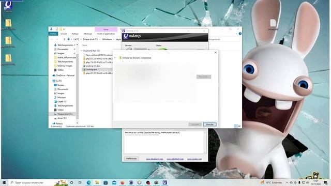Click the microphone icon in the system tray

[x=299, y=182]
